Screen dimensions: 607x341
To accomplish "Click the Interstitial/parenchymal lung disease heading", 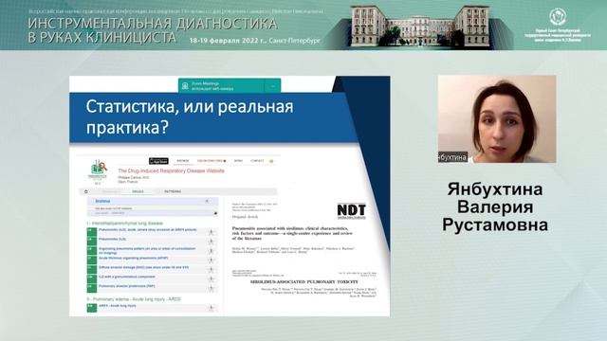I will click(x=124, y=224).
